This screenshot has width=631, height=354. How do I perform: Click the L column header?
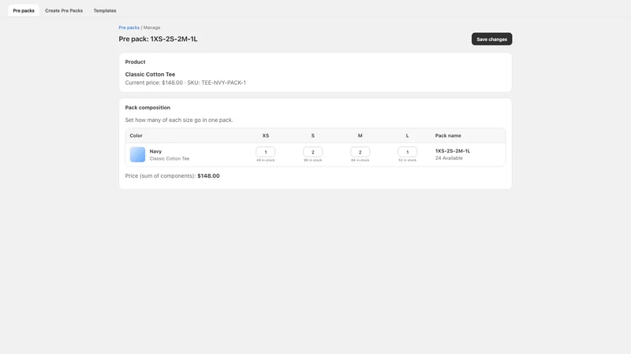[407, 135]
